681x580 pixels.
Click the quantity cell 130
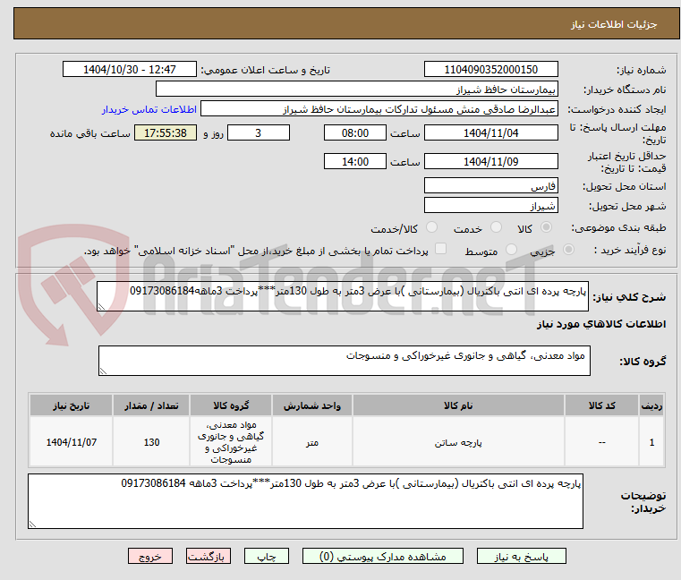151,442
